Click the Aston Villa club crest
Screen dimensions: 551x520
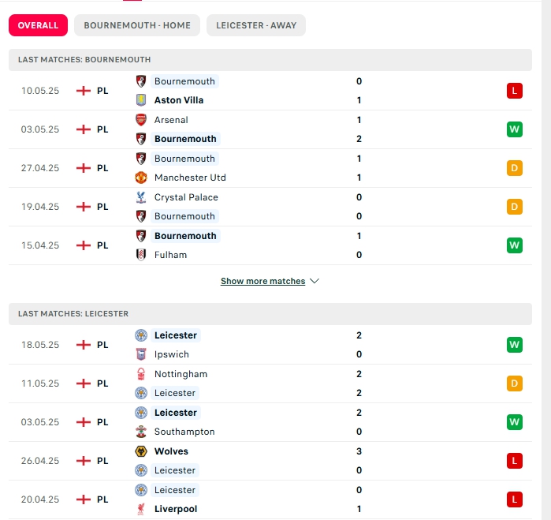click(x=141, y=100)
